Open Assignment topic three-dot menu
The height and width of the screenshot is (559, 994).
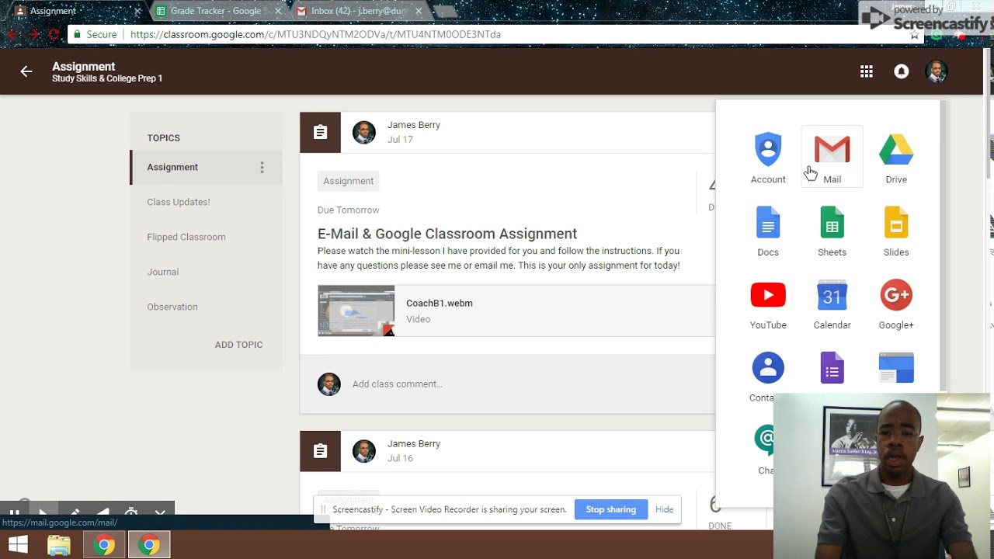point(262,167)
